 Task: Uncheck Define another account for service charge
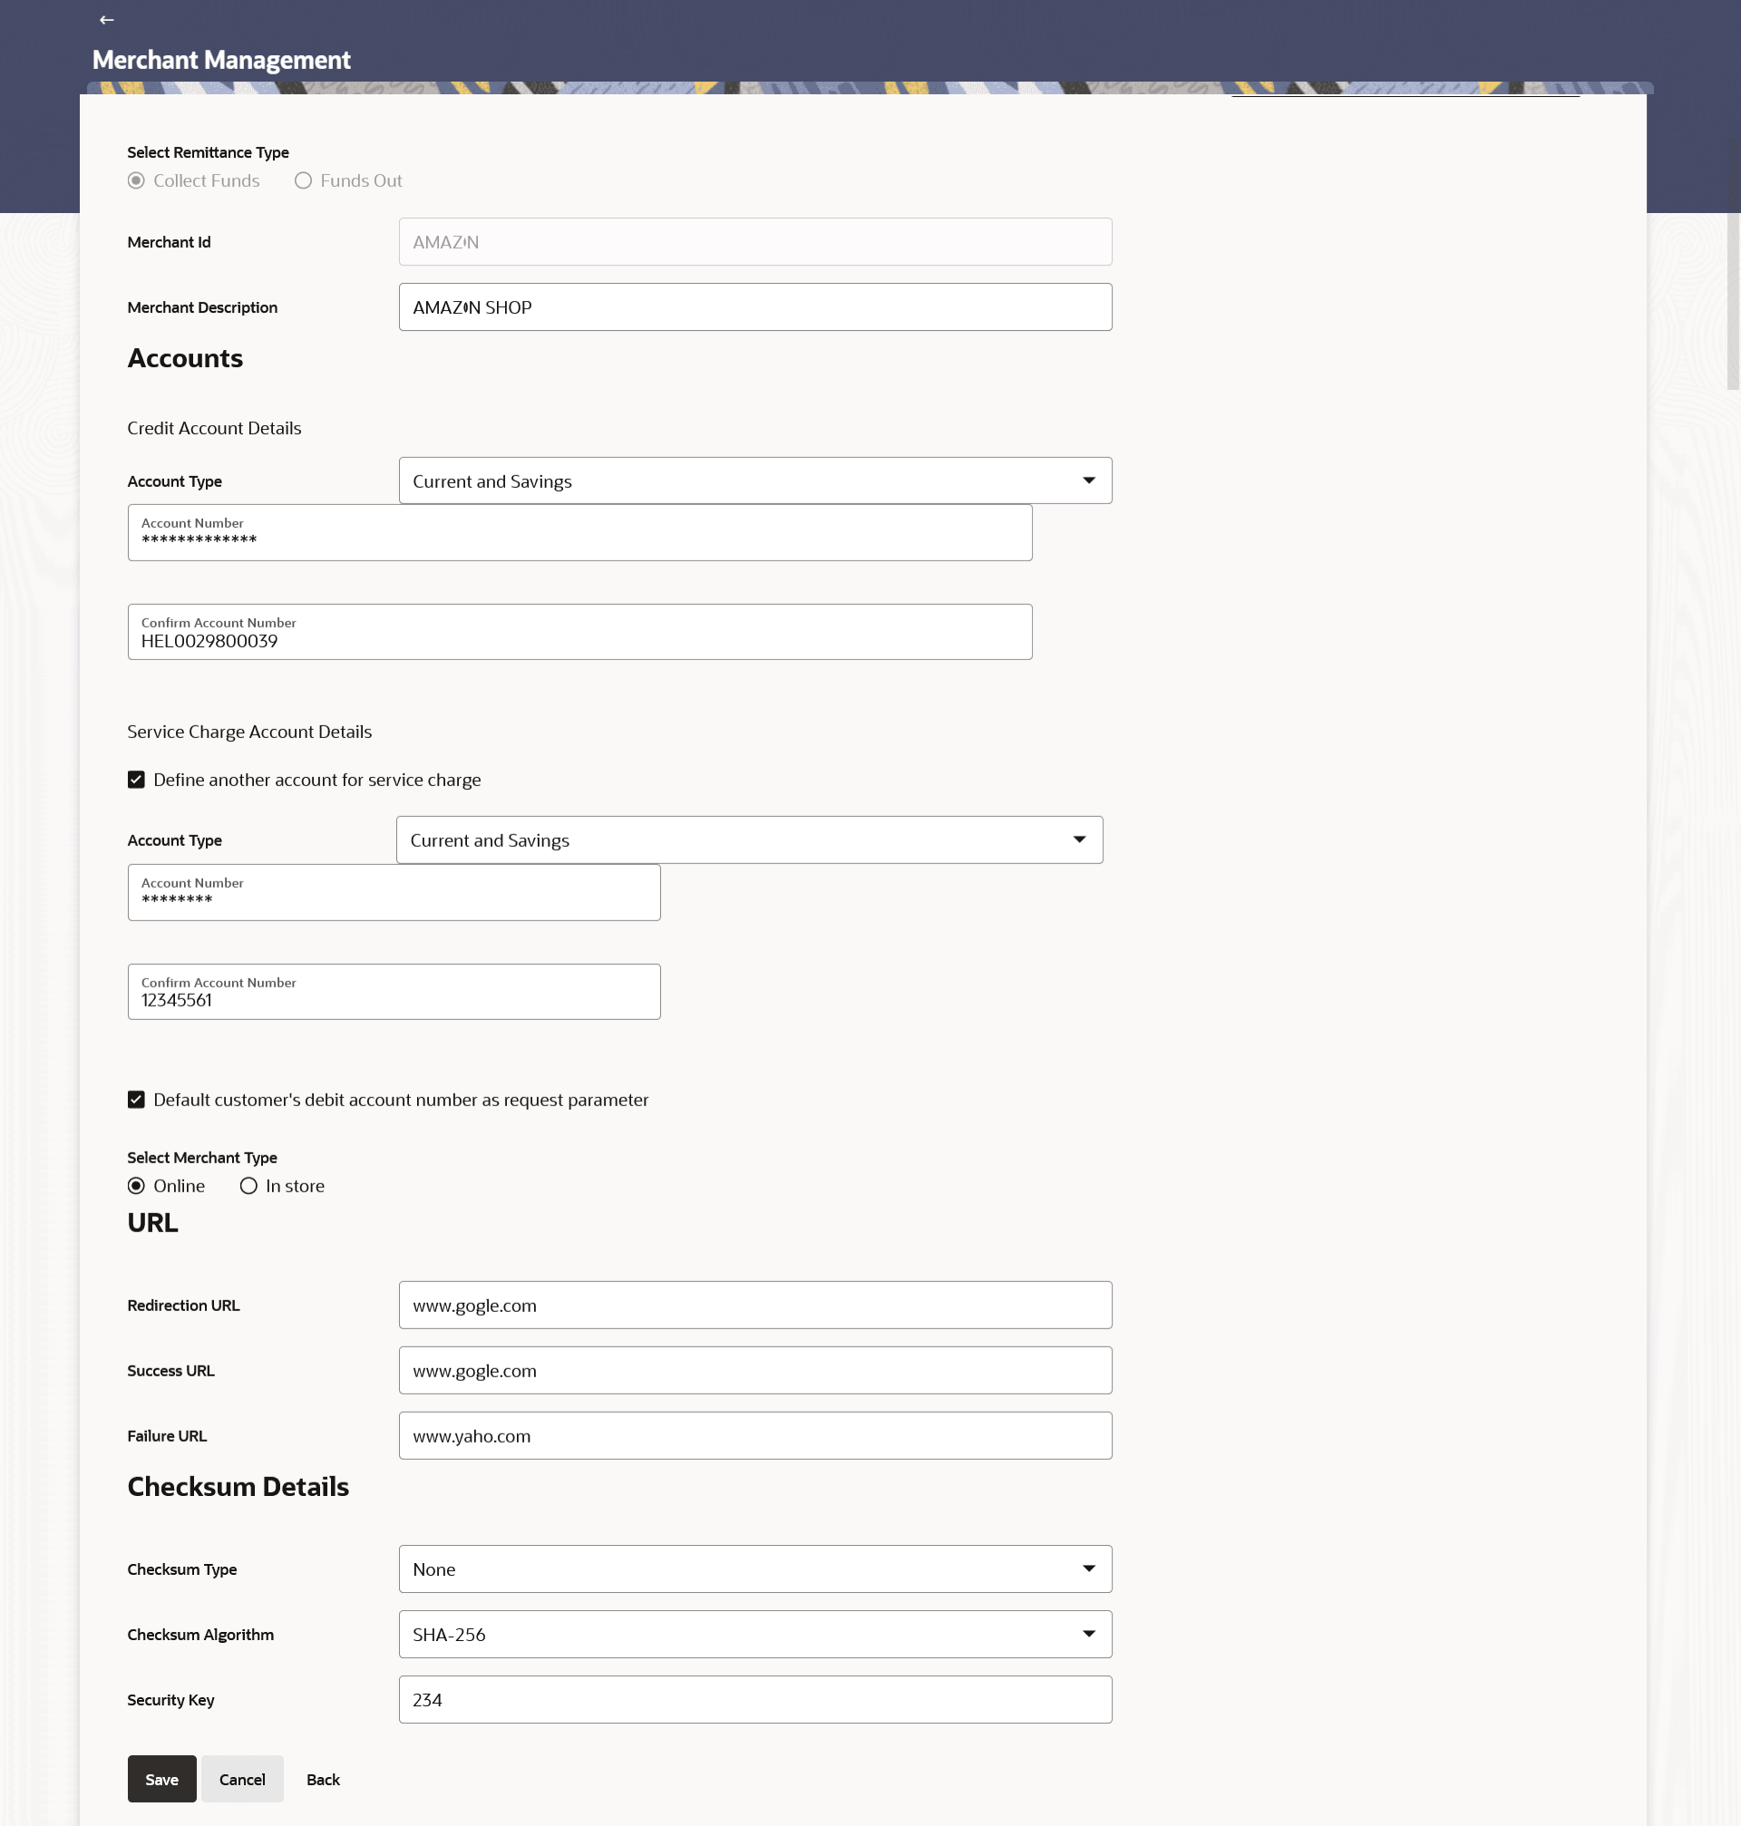[136, 780]
